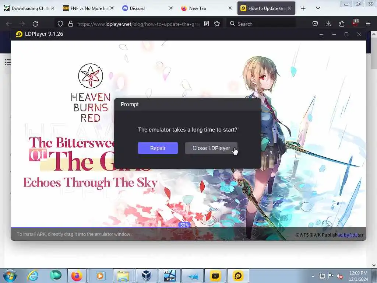Screen dimensions: 377x283
Task: Click the muted volume tray icon
Action: [340, 276]
